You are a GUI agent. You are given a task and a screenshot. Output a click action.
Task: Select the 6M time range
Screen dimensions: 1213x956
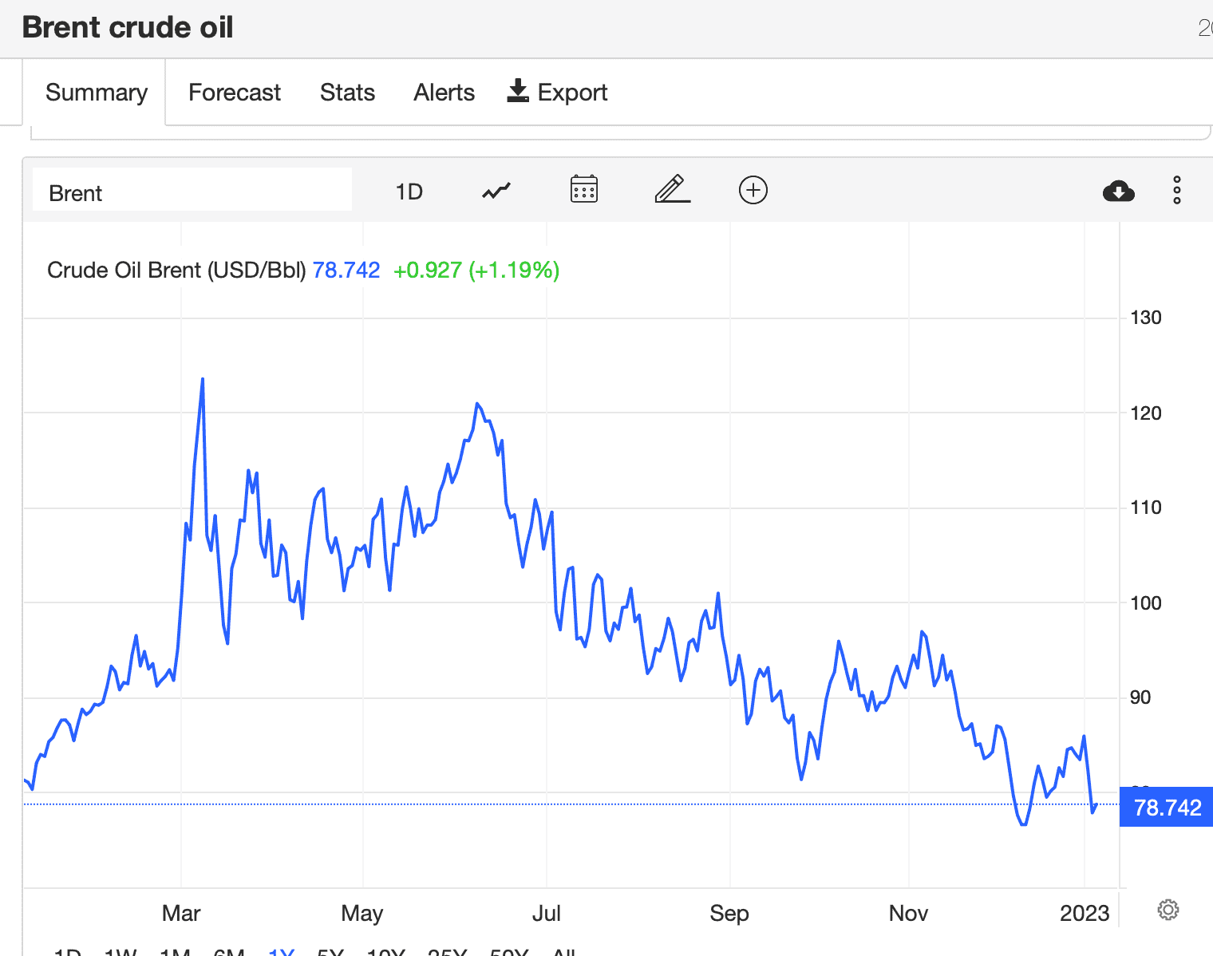point(229,951)
